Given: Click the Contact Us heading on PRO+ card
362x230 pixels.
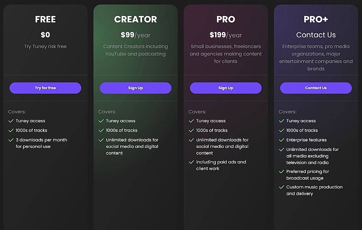Looking at the screenshot, I should 316,35.
